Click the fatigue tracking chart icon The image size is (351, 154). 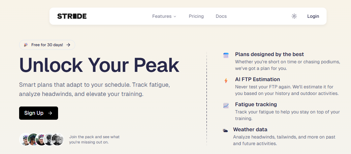pos(226,106)
